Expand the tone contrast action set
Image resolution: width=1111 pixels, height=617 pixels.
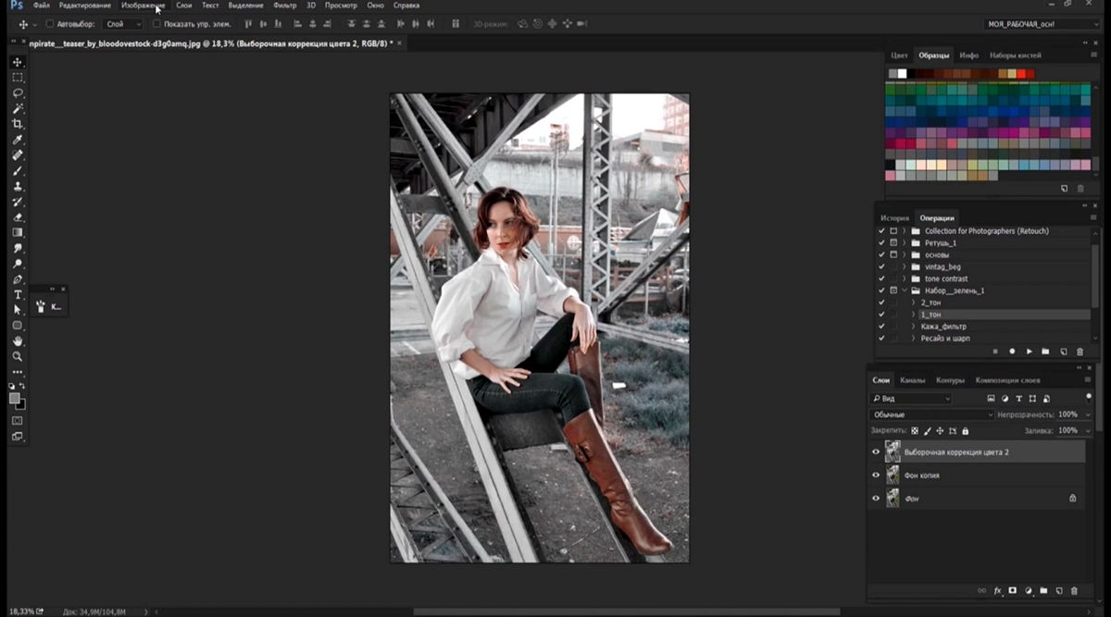pos(904,278)
